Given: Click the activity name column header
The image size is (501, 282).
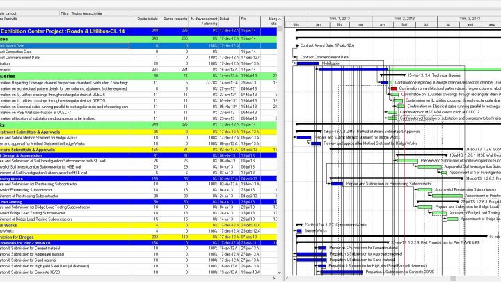Looking at the screenshot, I should tap(65, 22).
